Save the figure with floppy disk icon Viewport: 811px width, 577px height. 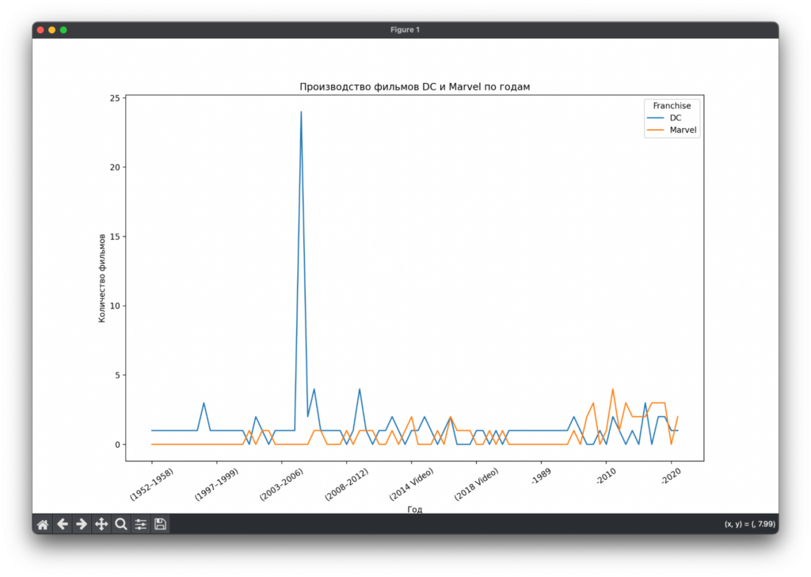tap(160, 524)
